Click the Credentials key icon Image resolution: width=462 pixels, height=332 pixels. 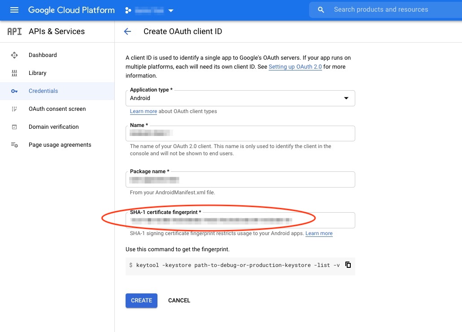click(x=14, y=91)
